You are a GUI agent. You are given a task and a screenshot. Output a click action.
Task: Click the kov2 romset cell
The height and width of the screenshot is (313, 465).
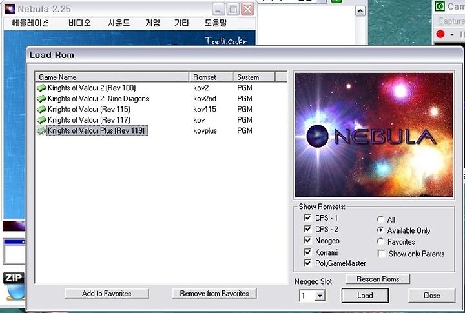coord(201,88)
